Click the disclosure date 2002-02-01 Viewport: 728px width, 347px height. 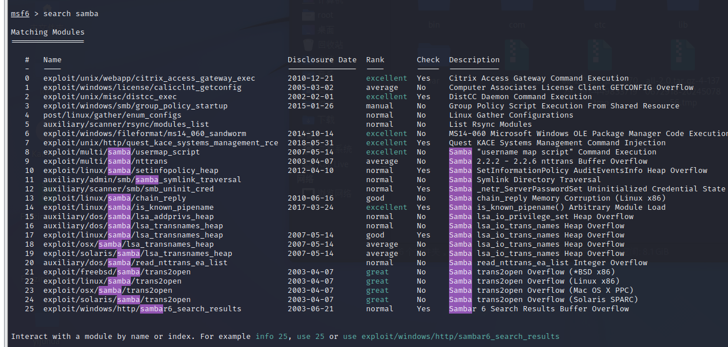pos(311,96)
